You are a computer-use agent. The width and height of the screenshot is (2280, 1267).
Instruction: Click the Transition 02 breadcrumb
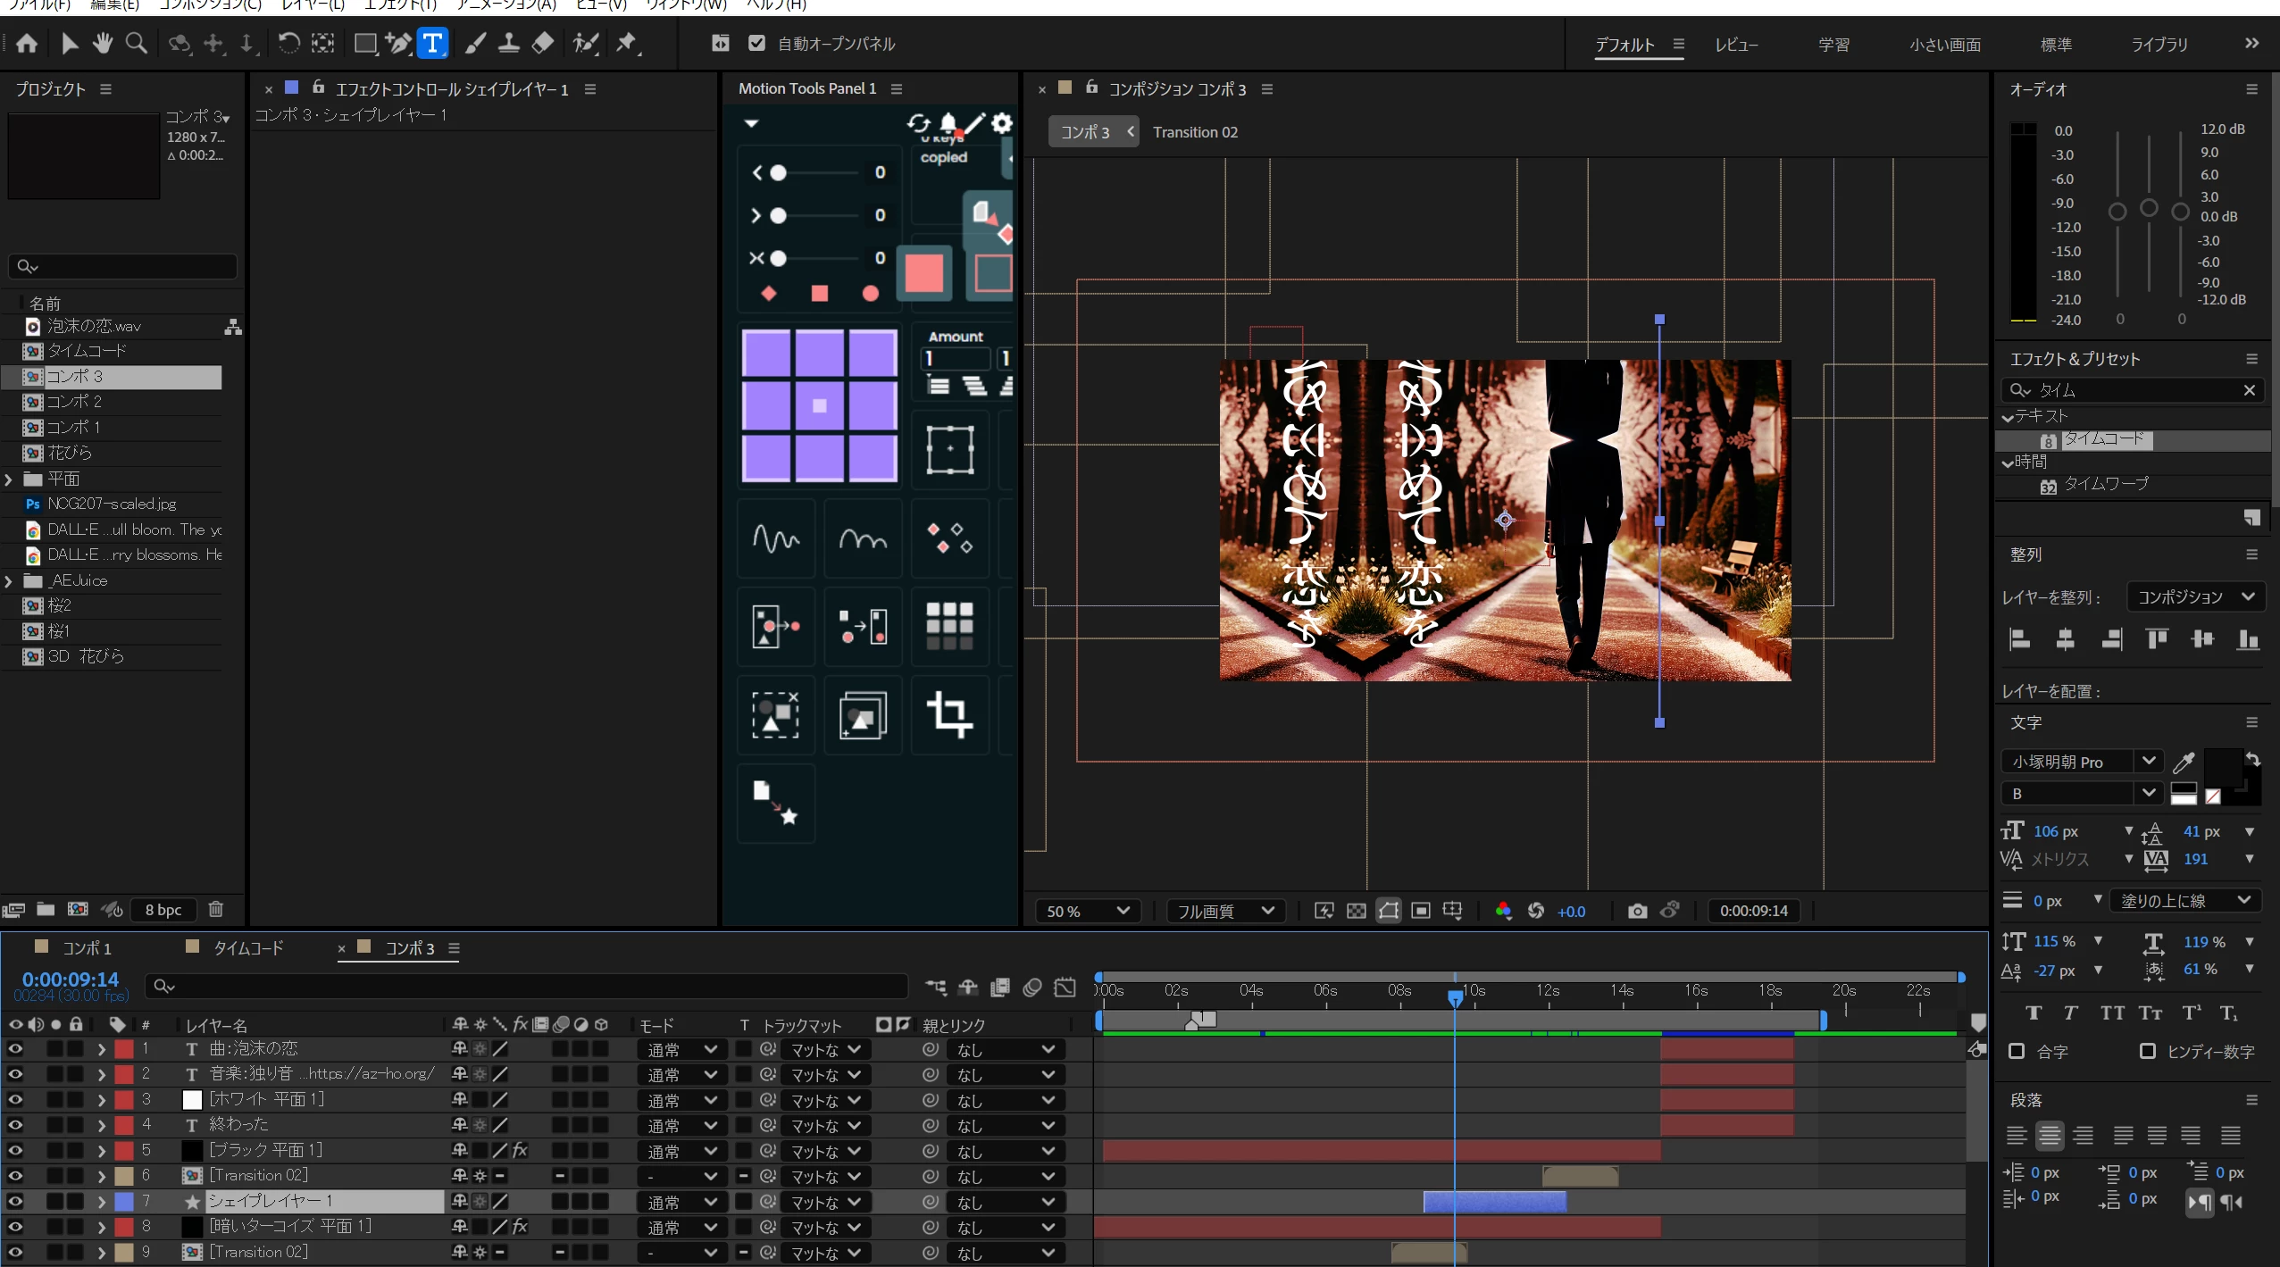click(1195, 132)
